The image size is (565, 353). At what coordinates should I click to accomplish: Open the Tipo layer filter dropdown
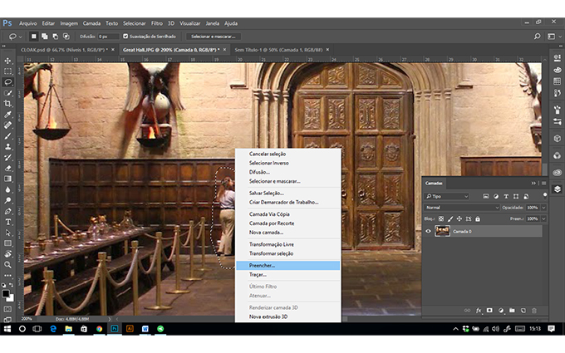(446, 196)
